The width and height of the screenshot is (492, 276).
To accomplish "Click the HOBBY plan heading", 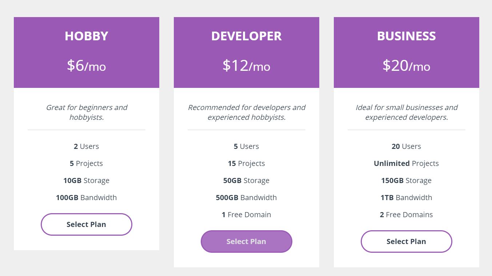I will click(87, 36).
